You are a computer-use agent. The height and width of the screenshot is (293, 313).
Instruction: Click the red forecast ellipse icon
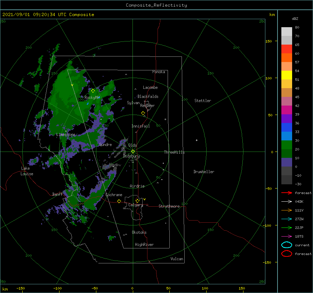(x=287, y=254)
